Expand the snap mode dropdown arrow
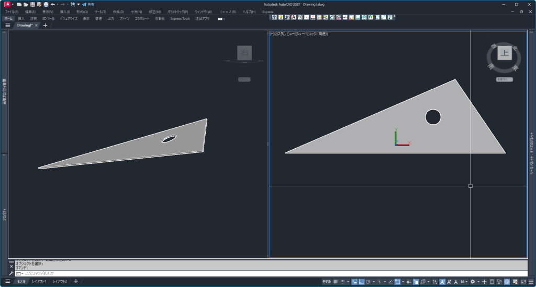This screenshot has width=536, height=287. point(349,282)
